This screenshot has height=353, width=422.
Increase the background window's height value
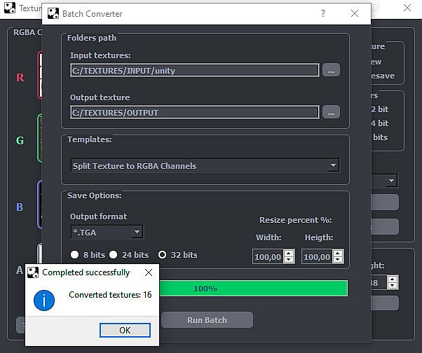(393, 279)
